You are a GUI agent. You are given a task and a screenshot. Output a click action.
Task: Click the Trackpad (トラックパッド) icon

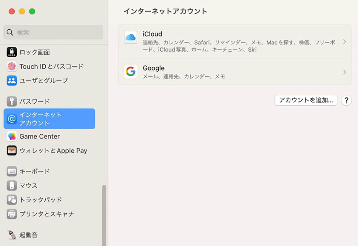(x=12, y=199)
